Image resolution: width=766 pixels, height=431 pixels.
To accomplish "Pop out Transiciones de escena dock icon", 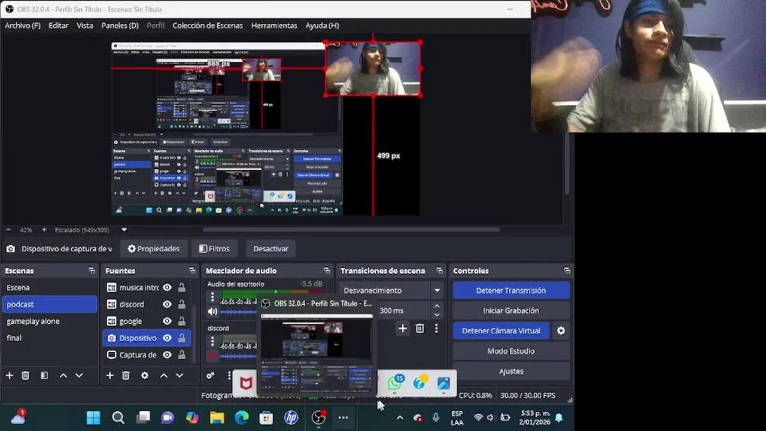I will 440,271.
